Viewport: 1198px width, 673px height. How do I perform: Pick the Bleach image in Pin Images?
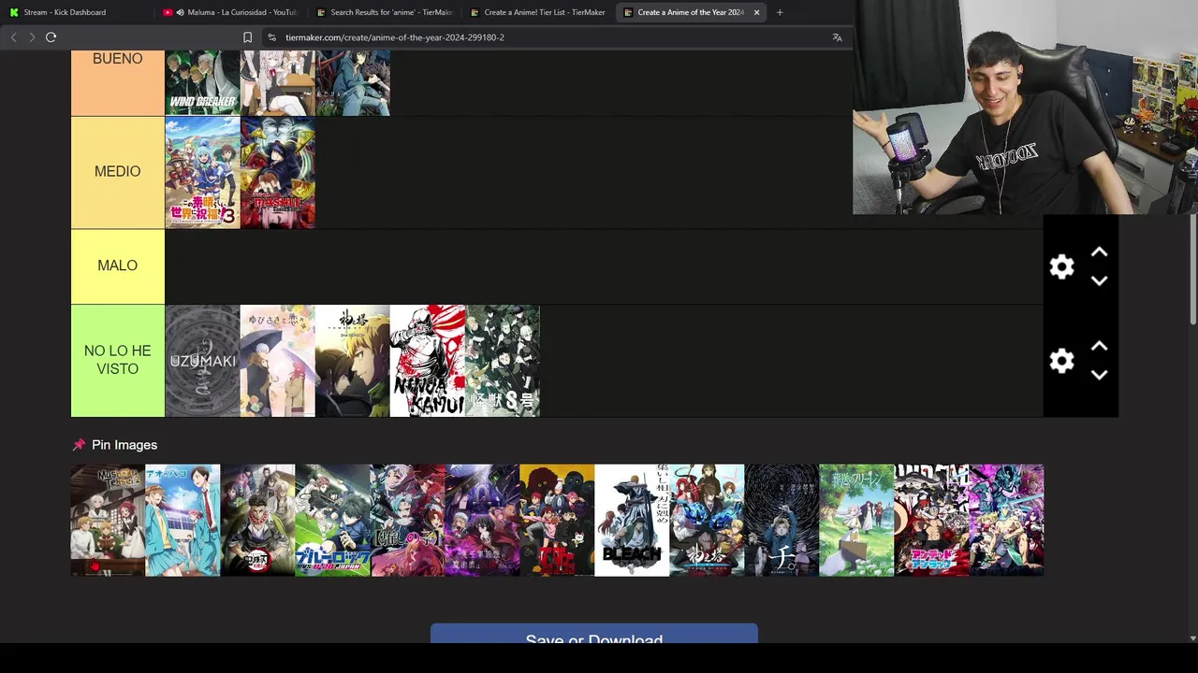[632, 520]
